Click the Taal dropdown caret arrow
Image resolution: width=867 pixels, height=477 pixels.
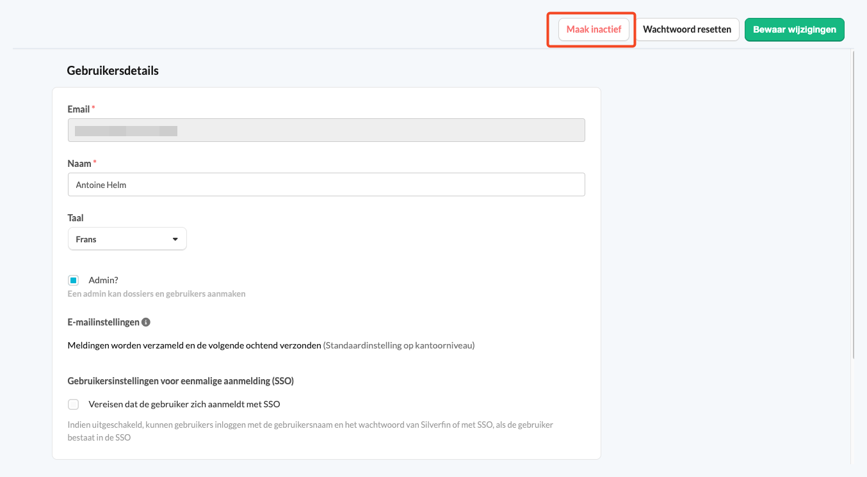(x=175, y=239)
